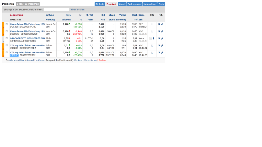Screen dimensions: 262x147
Task: Focus the filter entries text field
Action: (56, 10)
